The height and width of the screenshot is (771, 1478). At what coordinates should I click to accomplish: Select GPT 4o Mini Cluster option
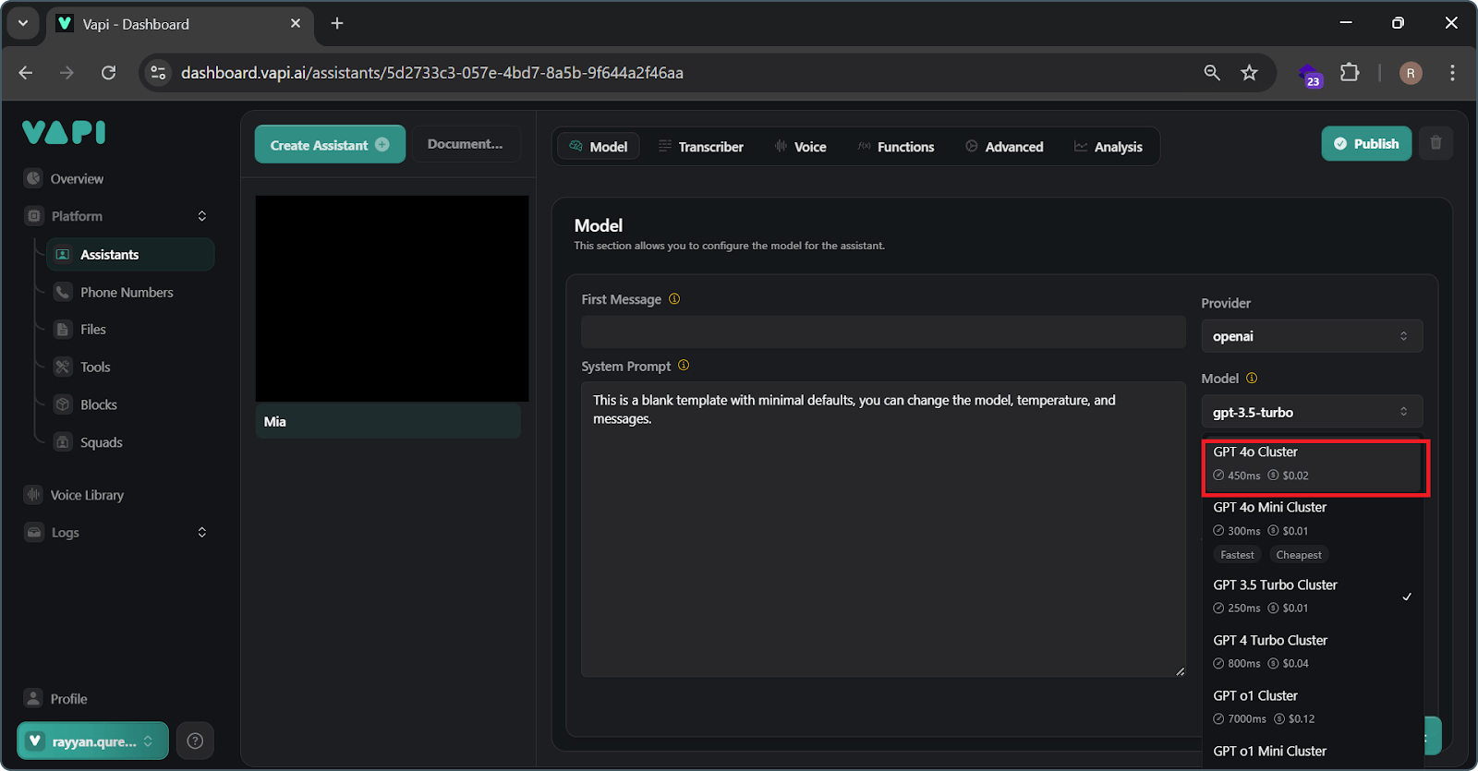click(1312, 530)
